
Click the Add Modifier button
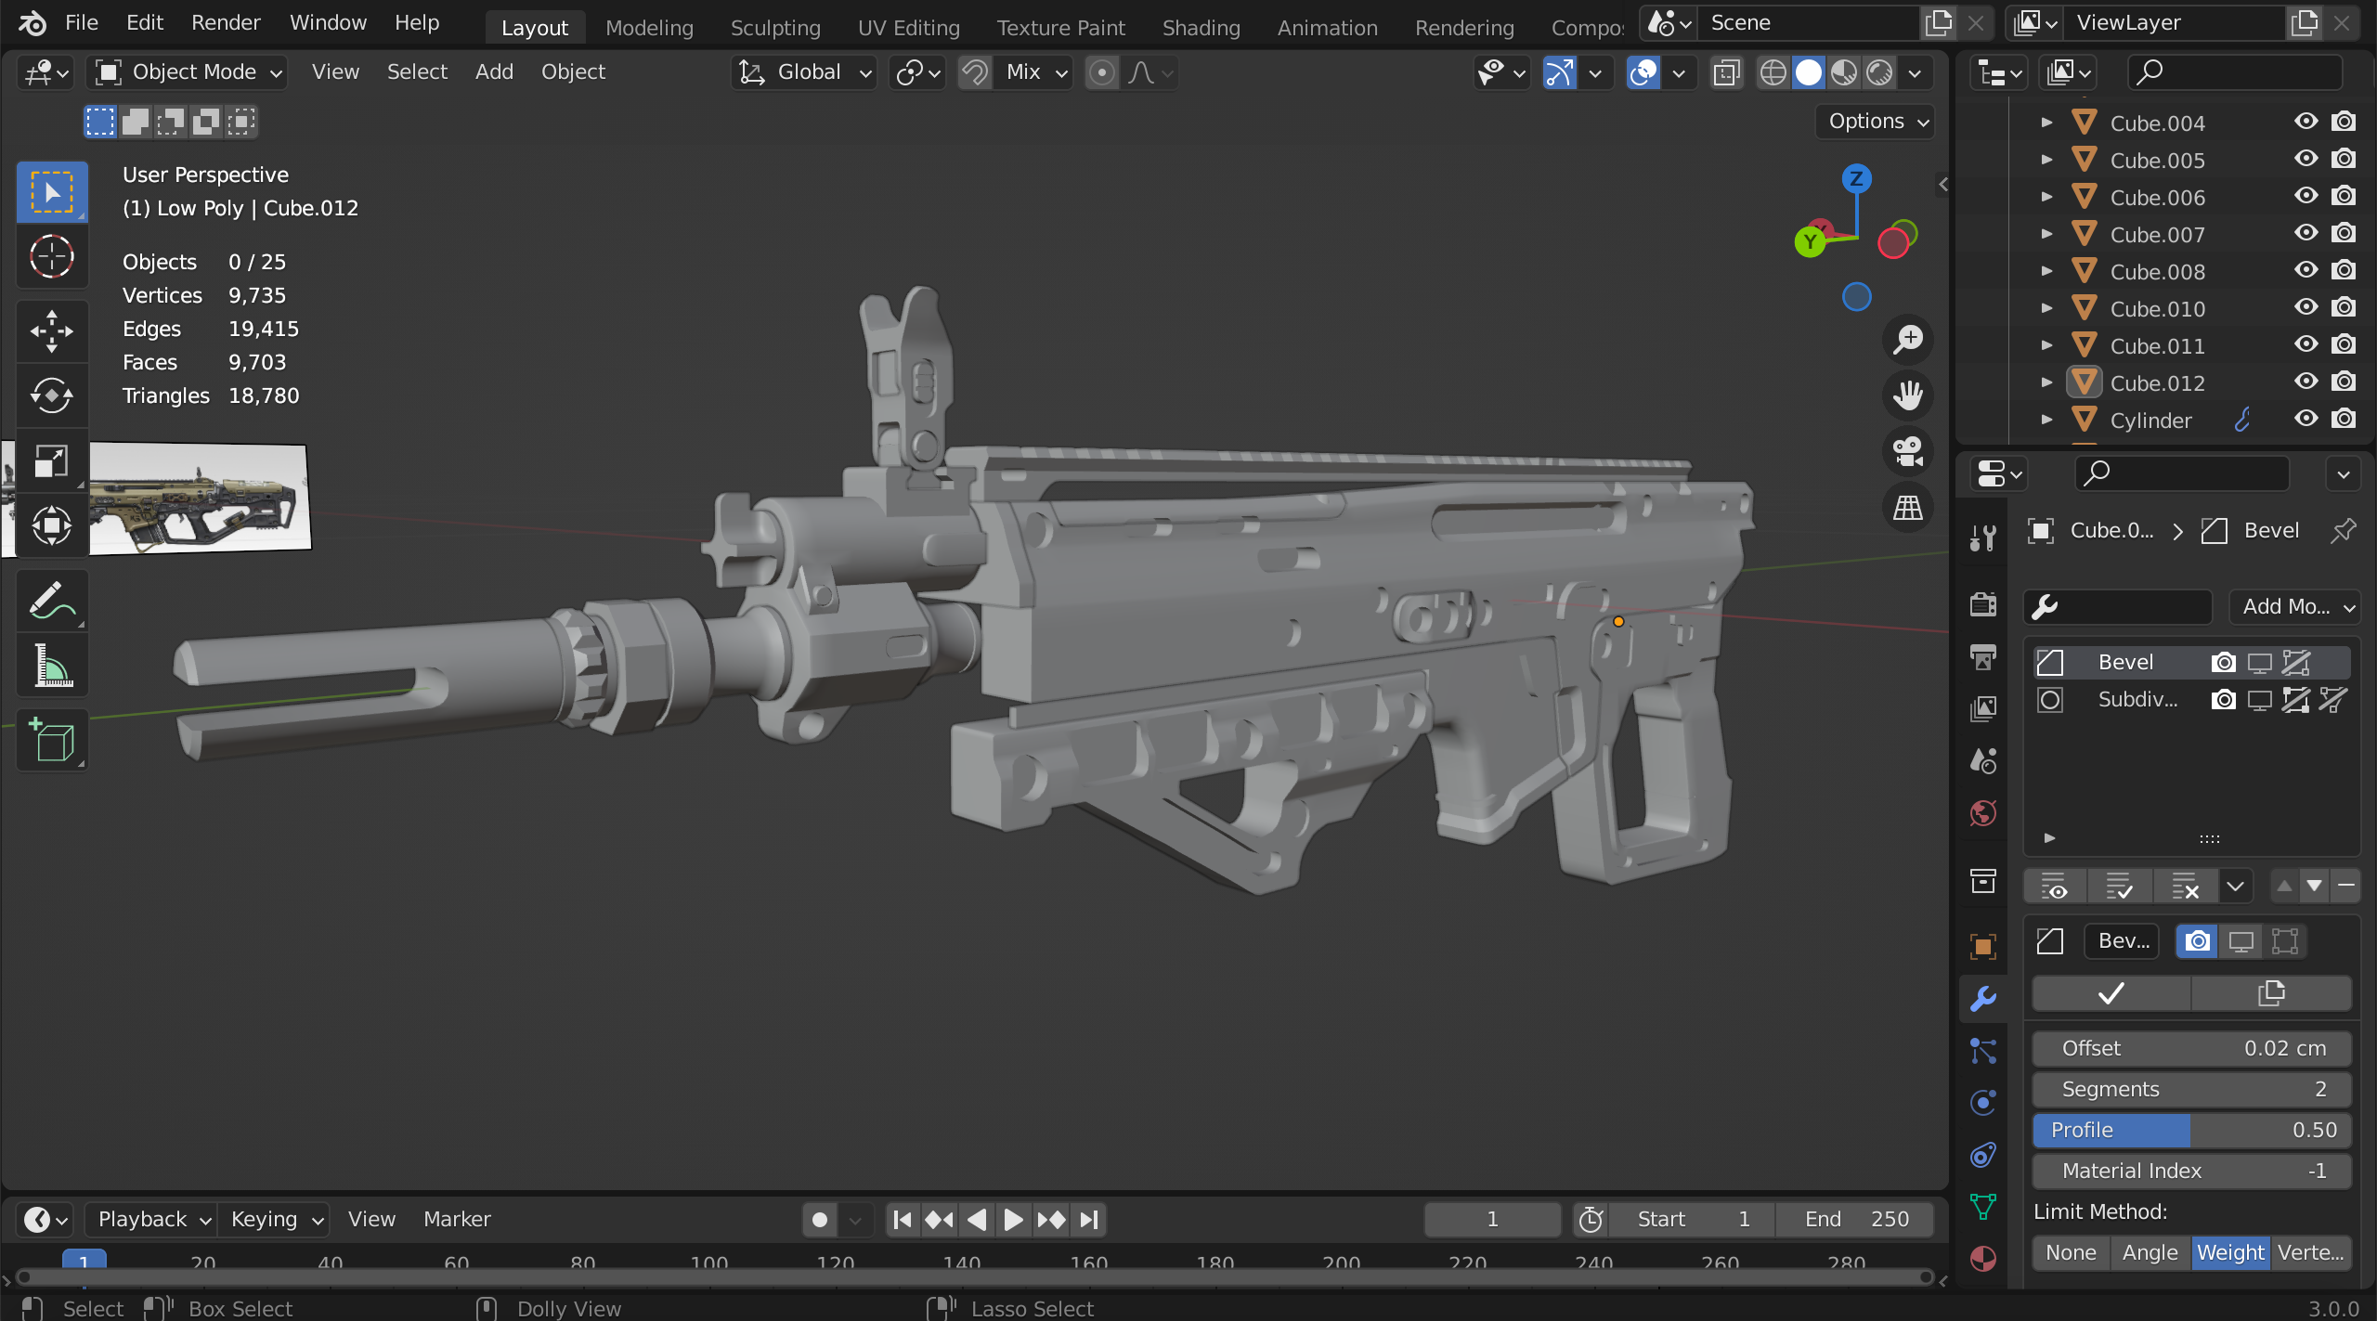tap(2293, 607)
